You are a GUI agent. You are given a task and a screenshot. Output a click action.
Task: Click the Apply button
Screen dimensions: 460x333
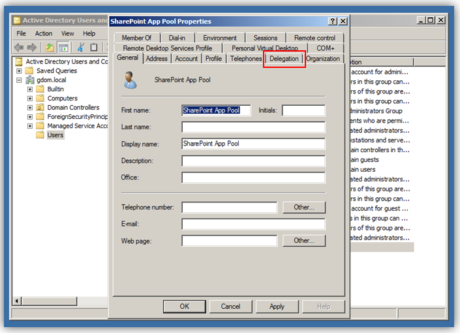(x=277, y=307)
